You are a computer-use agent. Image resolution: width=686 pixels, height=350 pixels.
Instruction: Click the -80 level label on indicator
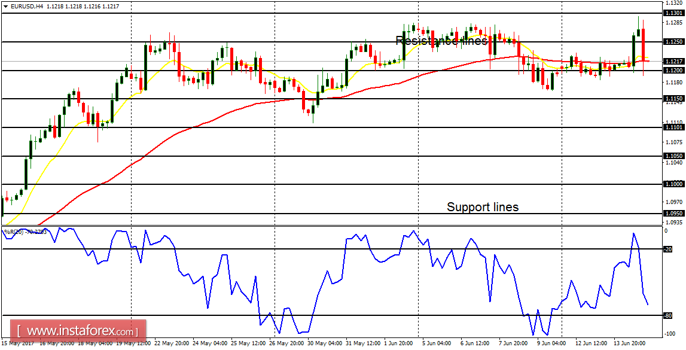click(x=668, y=315)
